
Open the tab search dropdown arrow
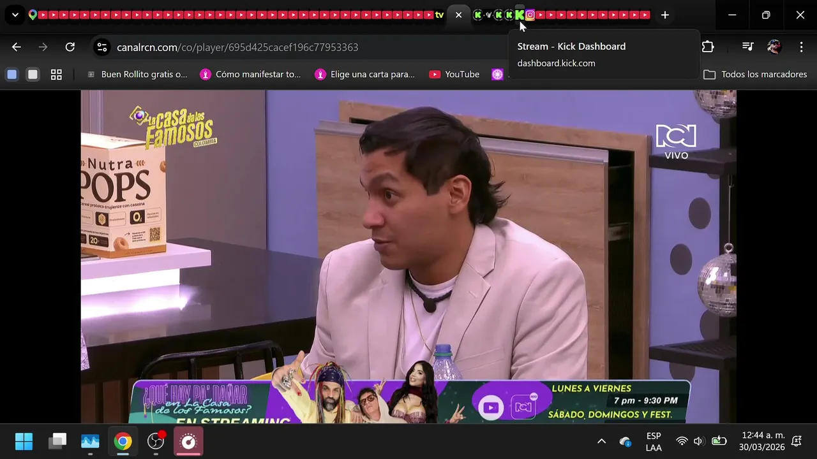15,15
